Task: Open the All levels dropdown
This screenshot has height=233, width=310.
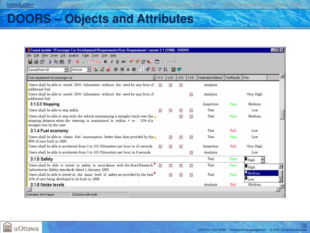Action: pyautogui.click(x=89, y=69)
